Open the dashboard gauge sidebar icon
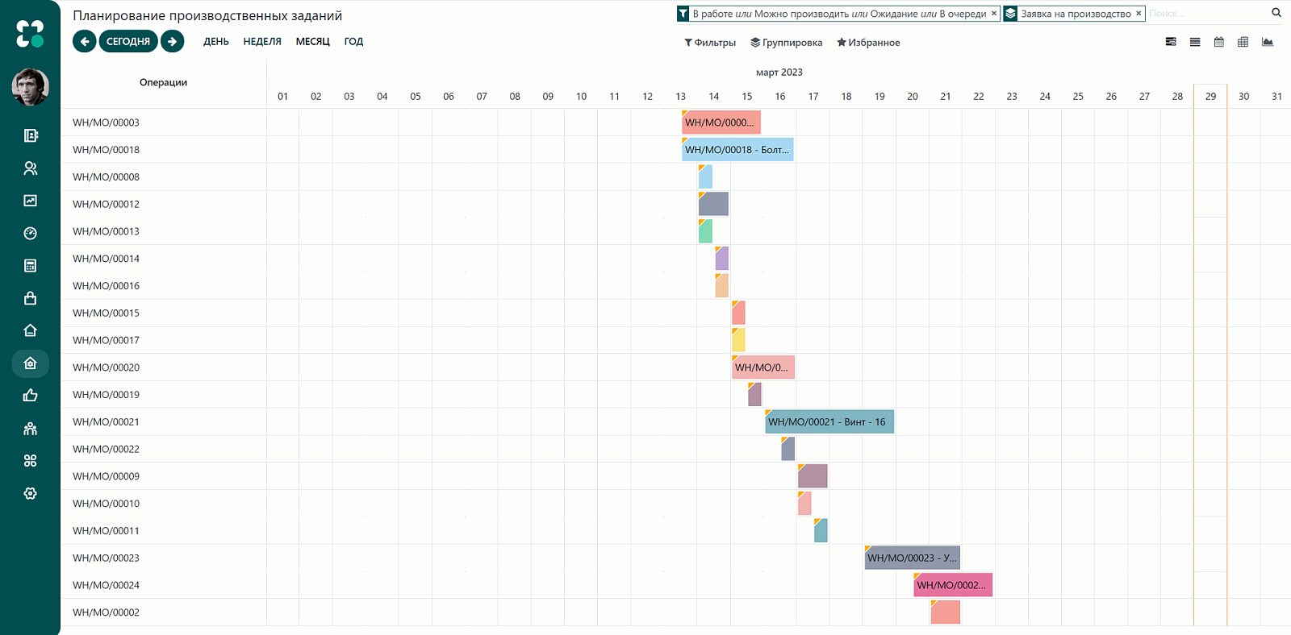The width and height of the screenshot is (1291, 635). pos(31,233)
